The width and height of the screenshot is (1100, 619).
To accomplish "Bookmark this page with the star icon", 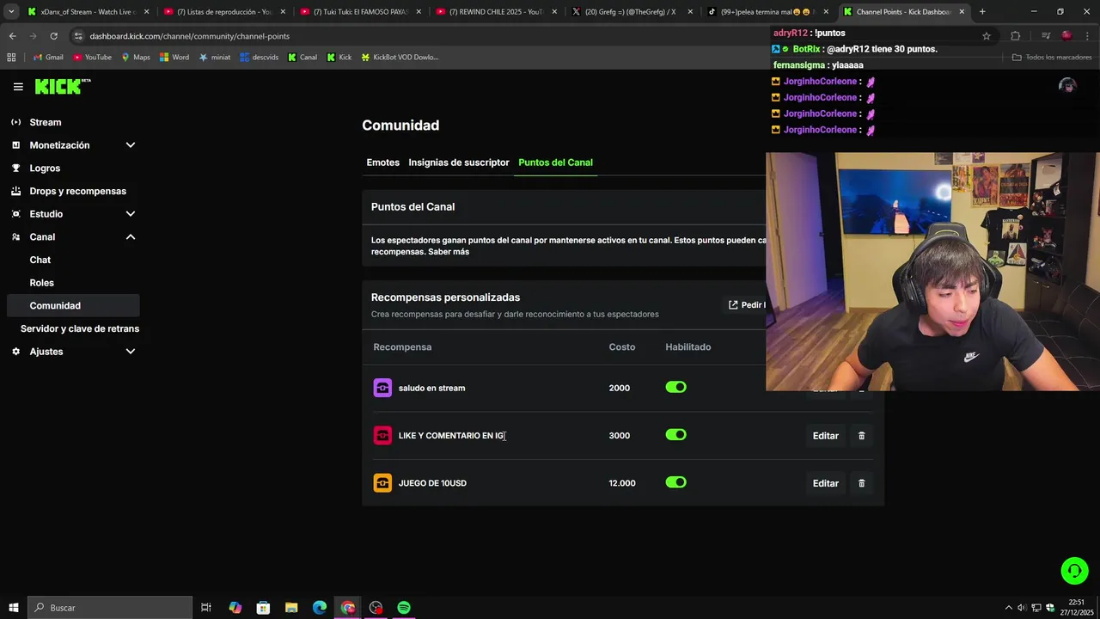I will click(x=987, y=36).
